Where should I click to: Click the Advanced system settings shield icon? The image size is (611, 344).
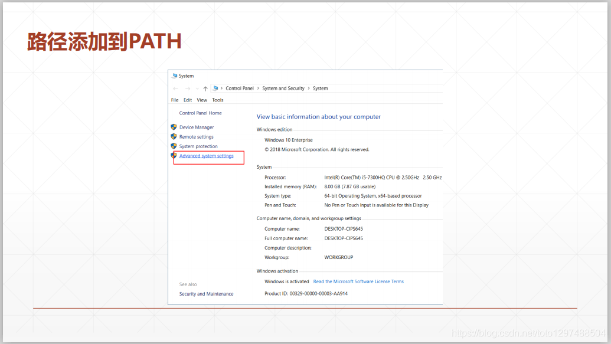[x=174, y=155]
